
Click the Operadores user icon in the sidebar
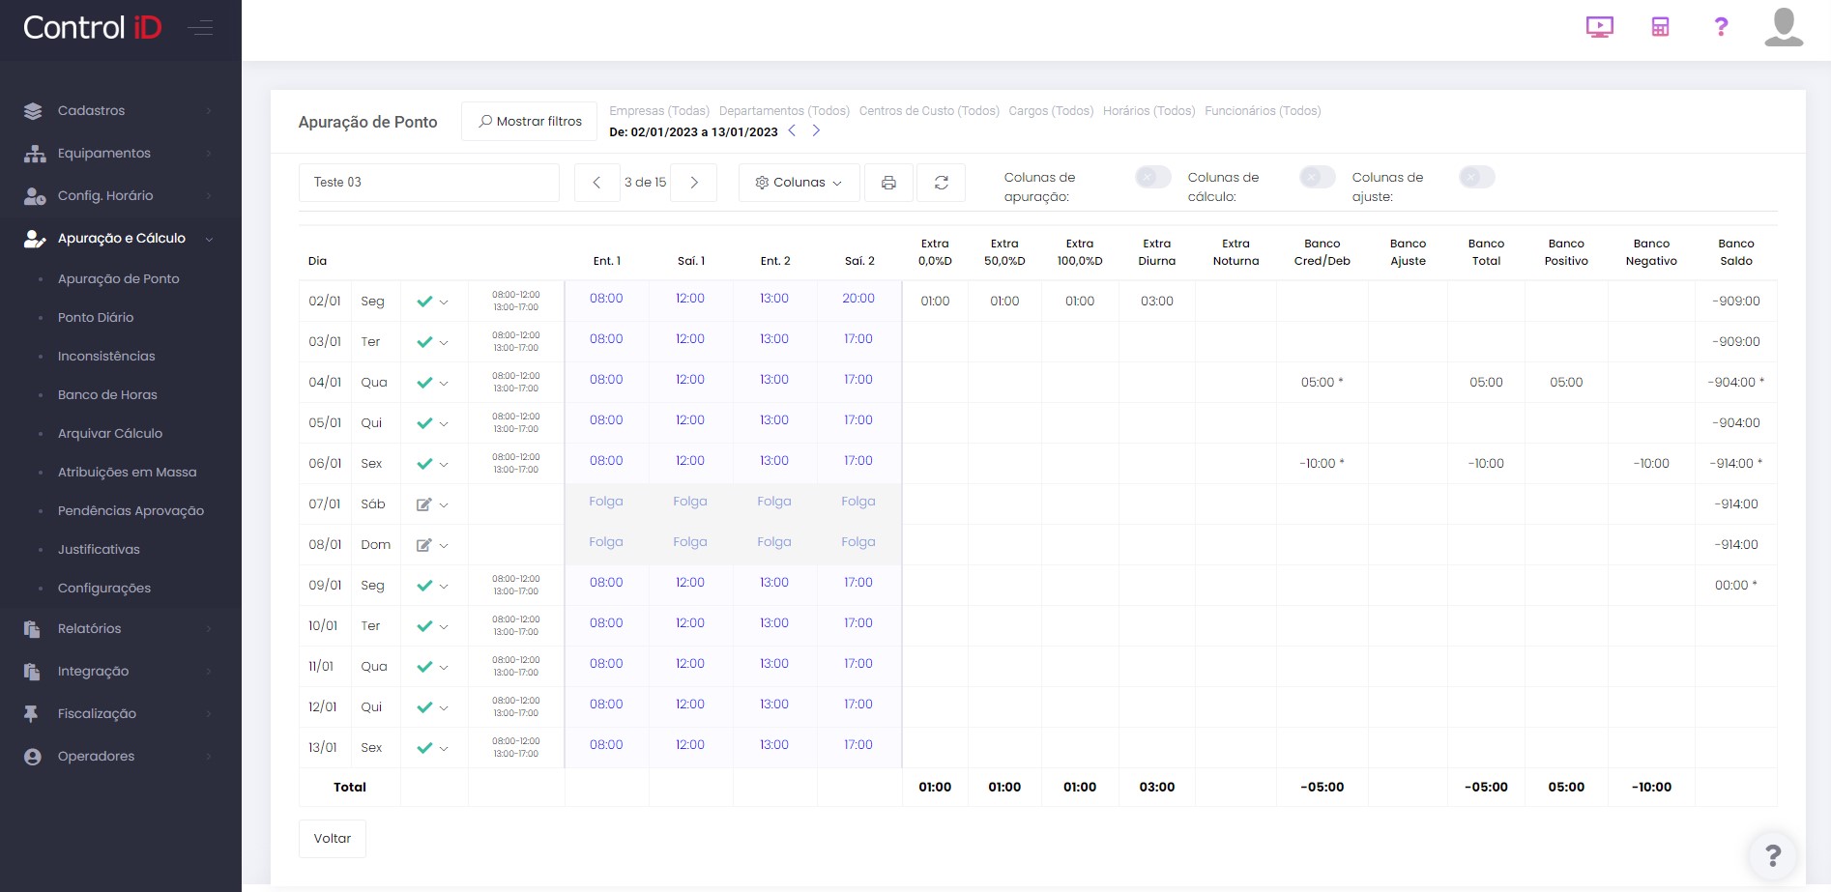[x=33, y=757]
